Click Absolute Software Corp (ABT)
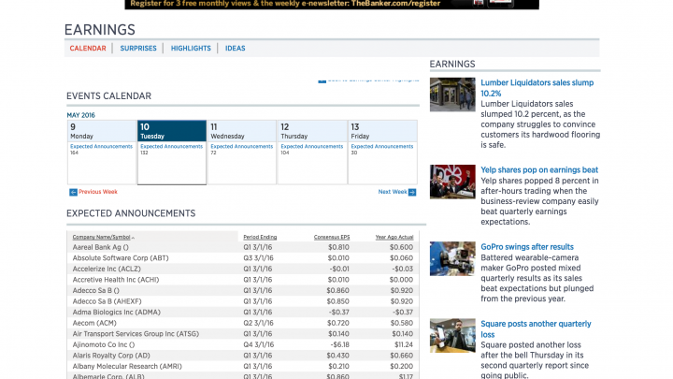The width and height of the screenshot is (673, 379). (x=121, y=258)
